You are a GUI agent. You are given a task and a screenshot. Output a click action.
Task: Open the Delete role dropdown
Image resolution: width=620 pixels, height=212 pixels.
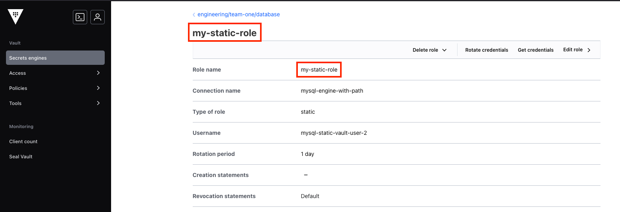click(x=430, y=50)
